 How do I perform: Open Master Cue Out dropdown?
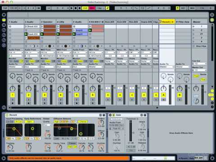[x=199, y=63]
